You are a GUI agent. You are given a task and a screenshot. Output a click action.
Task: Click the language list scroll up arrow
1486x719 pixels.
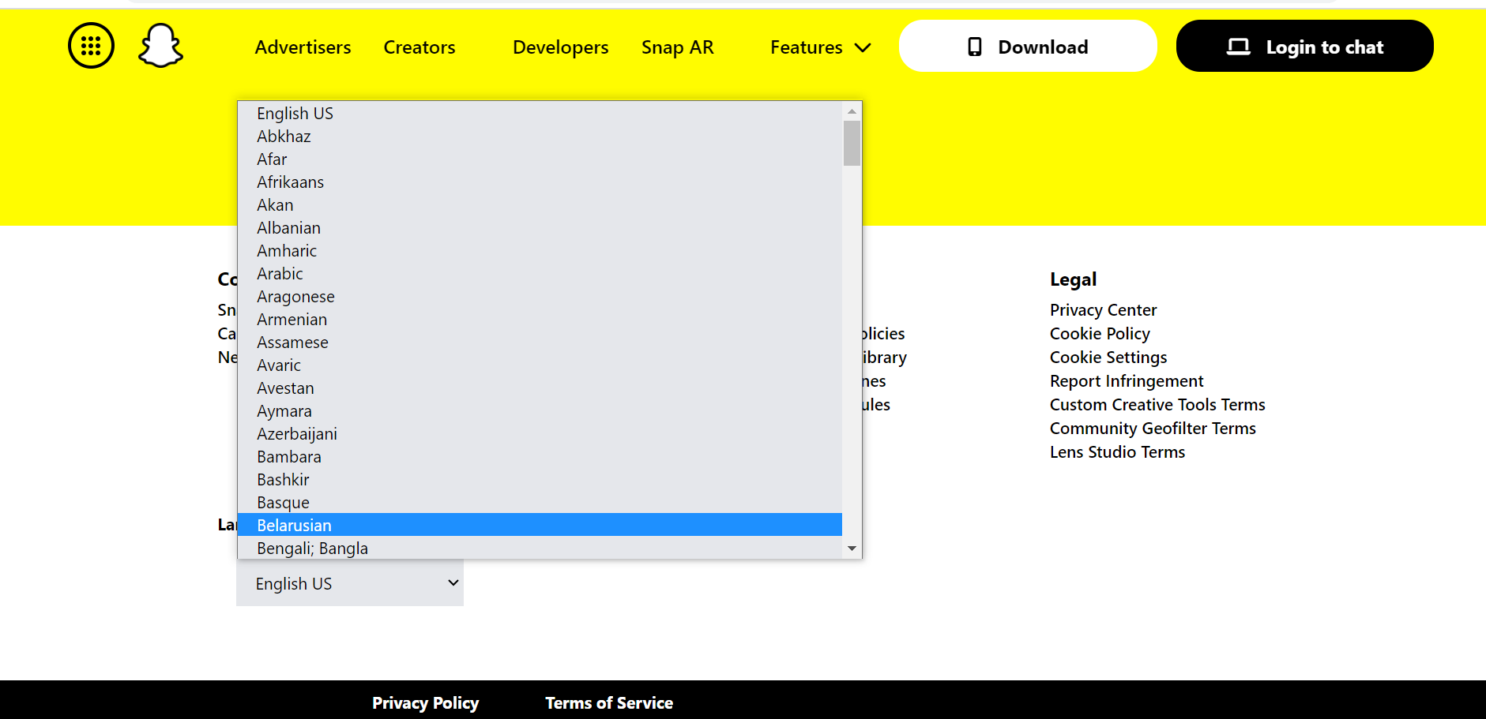click(x=852, y=111)
